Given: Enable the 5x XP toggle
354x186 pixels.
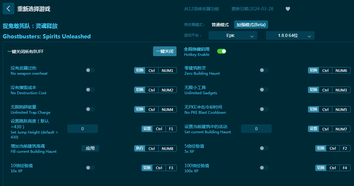Looking at the screenshot, I should (x=264, y=148).
